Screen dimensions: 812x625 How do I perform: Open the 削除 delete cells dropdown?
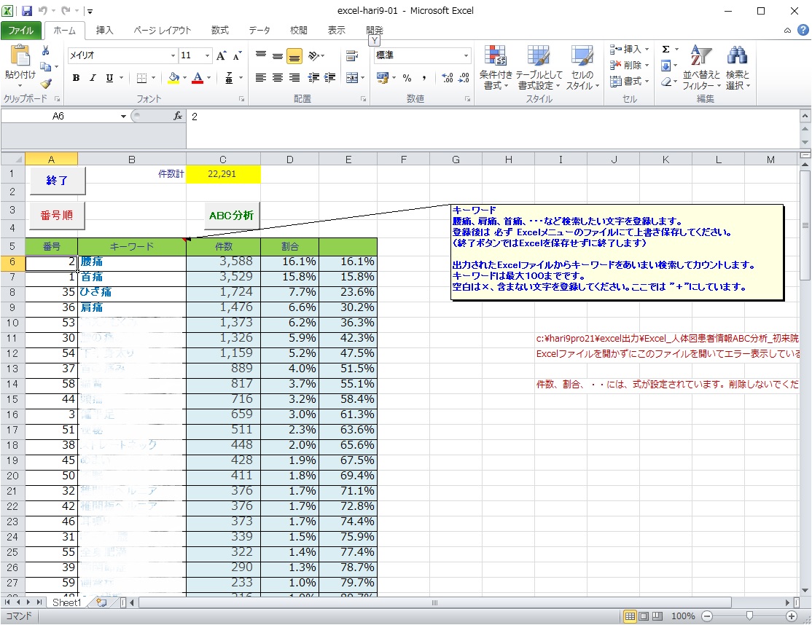(629, 65)
